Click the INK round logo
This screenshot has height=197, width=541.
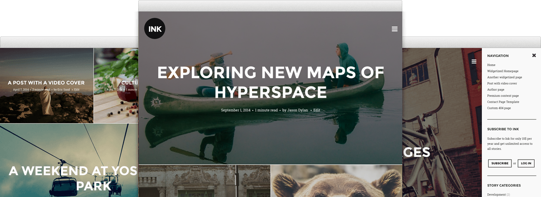tap(154, 29)
